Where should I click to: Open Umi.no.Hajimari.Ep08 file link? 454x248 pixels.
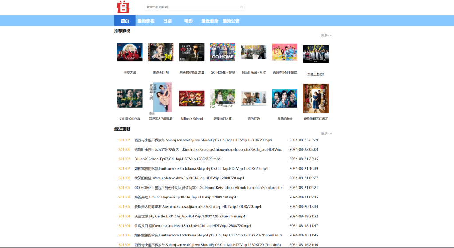(x=185, y=197)
